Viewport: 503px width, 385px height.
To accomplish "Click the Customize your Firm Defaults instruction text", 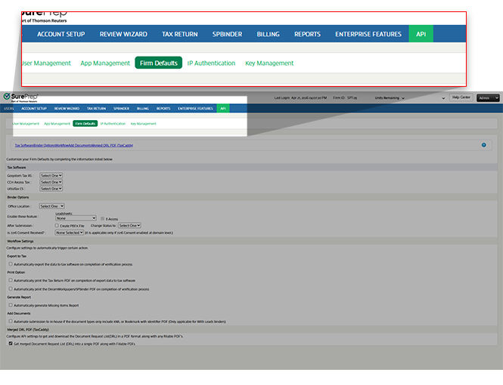I will [59, 159].
